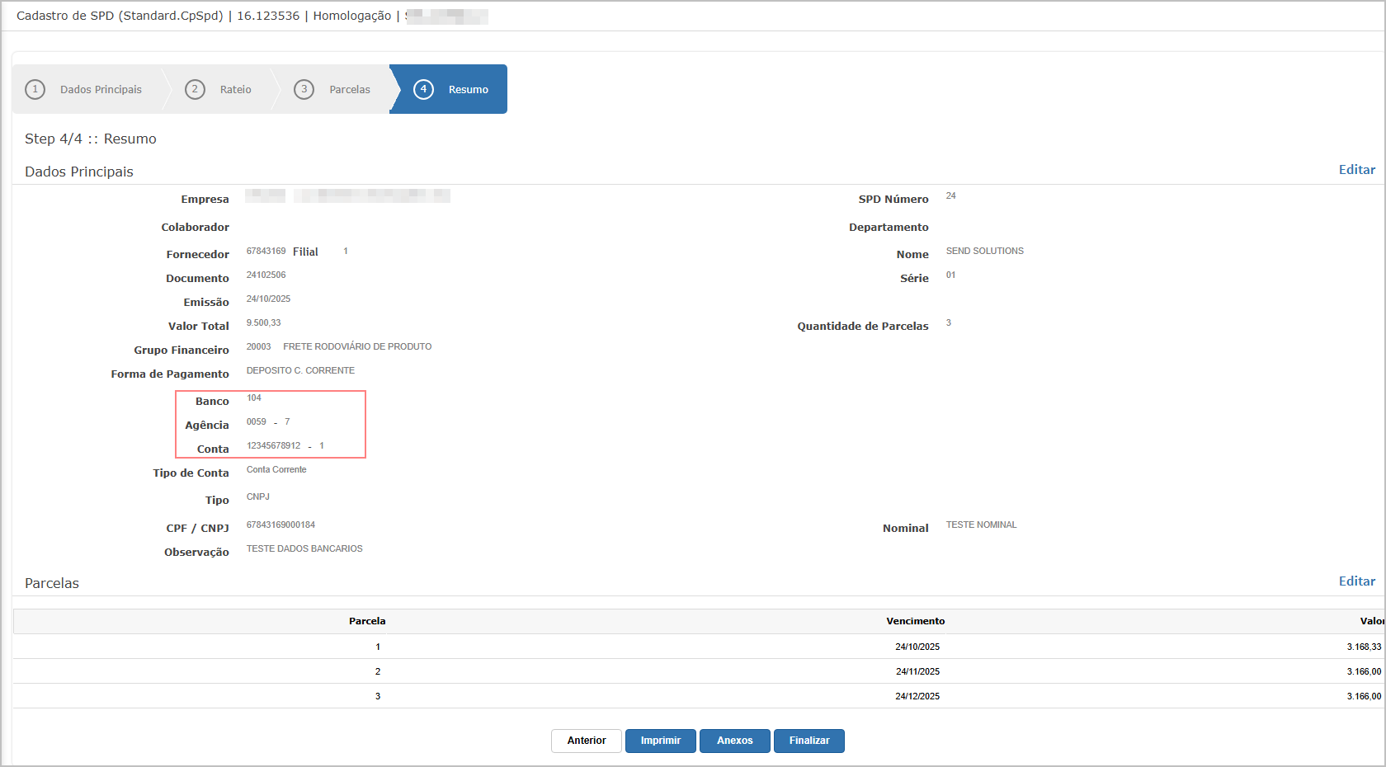Click Editar link for Parcelas section
Viewport: 1386px width, 767px height.
tap(1356, 581)
